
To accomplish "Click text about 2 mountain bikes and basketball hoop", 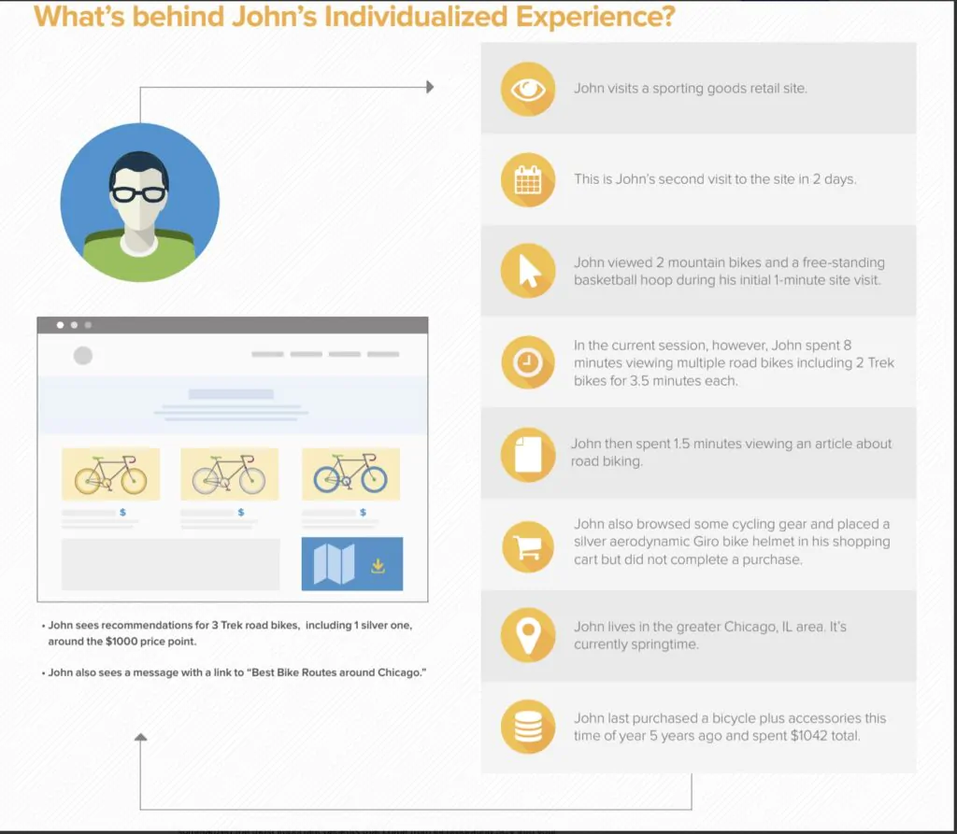I will coord(729,271).
